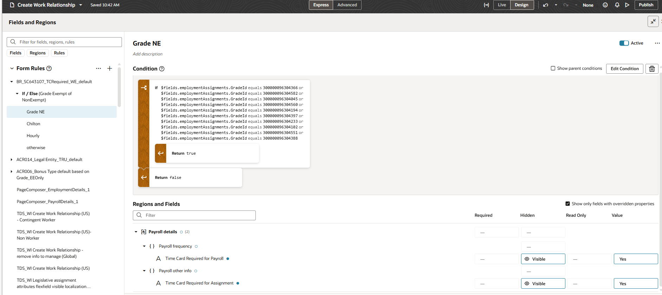The width and height of the screenshot is (662, 295).
Task: Click the Condition help question icon
Action: pyautogui.click(x=162, y=69)
